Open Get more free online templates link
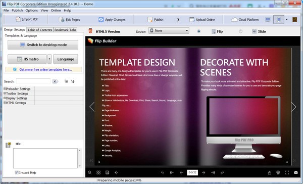The height and width of the screenshot is (184, 303). click(45, 69)
